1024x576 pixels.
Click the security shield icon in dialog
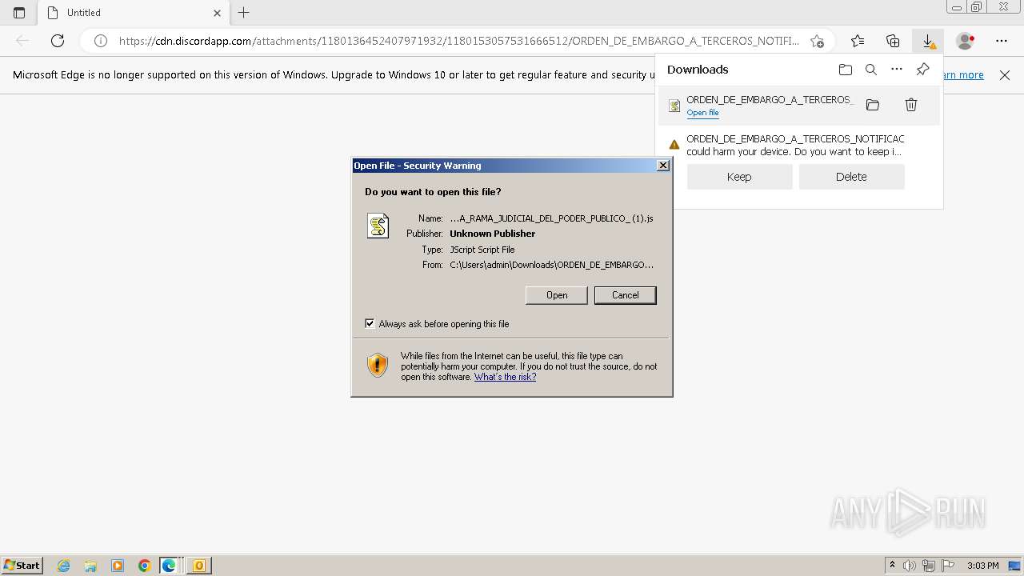tap(378, 365)
